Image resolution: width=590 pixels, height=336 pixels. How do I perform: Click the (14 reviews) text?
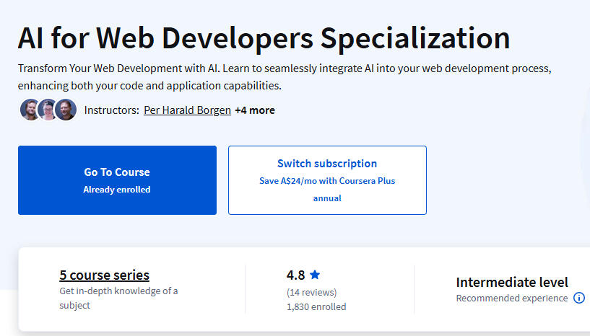click(x=311, y=293)
